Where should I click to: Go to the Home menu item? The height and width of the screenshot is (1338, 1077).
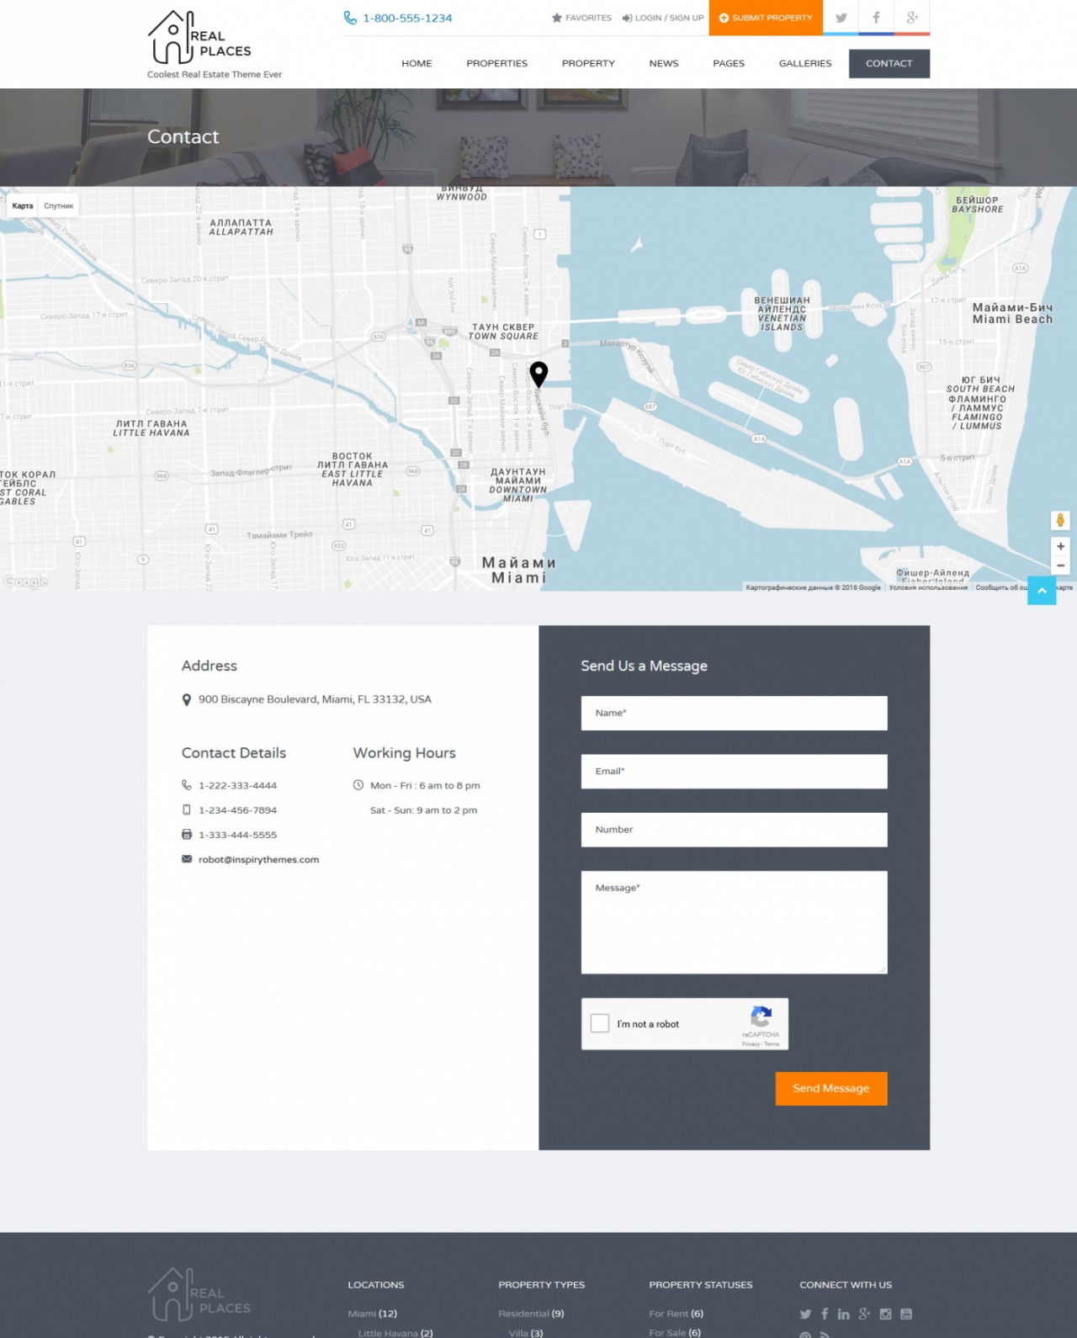pos(416,63)
